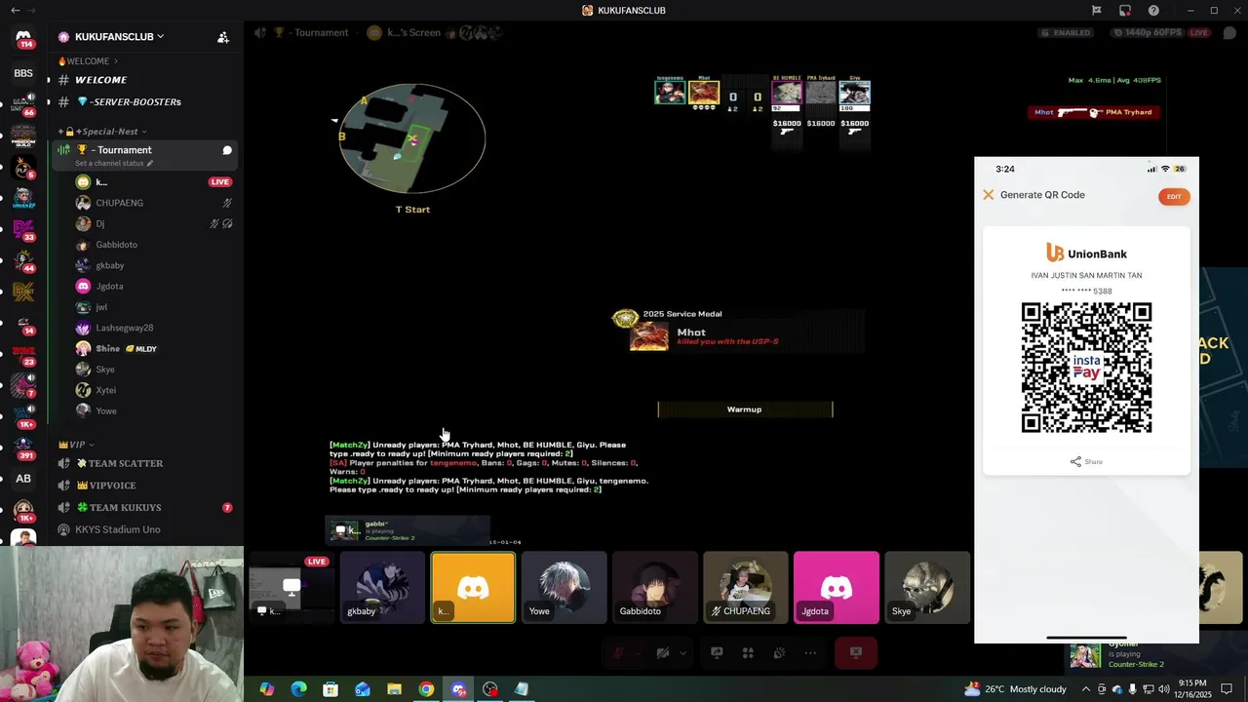Select the Jgdota participant tile
Viewport: 1248px width, 702px height.
pyautogui.click(x=837, y=587)
